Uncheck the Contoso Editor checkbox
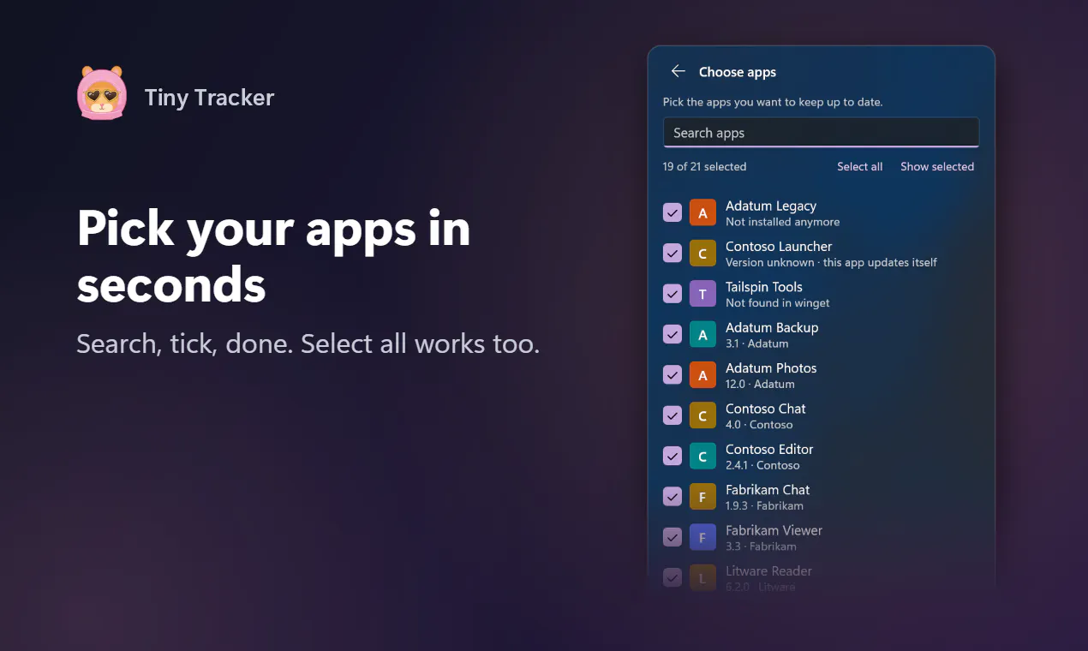Image resolution: width=1088 pixels, height=651 pixels. [673, 457]
